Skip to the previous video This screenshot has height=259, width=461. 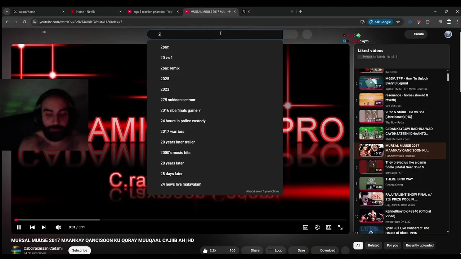click(x=32, y=227)
